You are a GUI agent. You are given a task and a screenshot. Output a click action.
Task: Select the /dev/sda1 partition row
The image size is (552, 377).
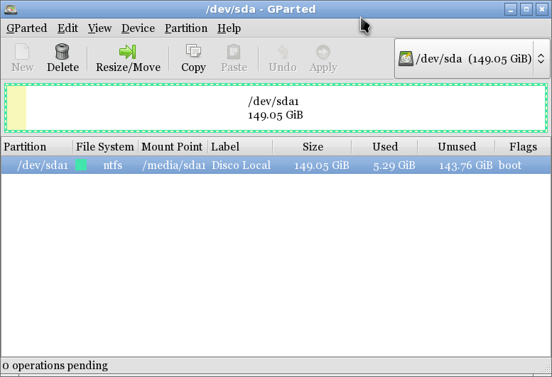tap(276, 165)
